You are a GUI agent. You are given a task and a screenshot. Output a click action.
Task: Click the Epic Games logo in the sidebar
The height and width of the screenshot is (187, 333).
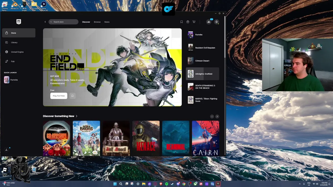tap(18, 22)
